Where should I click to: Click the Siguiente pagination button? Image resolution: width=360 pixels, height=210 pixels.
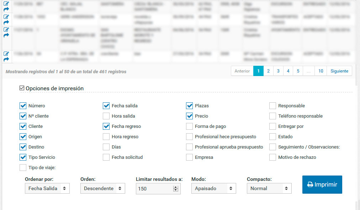(339, 71)
